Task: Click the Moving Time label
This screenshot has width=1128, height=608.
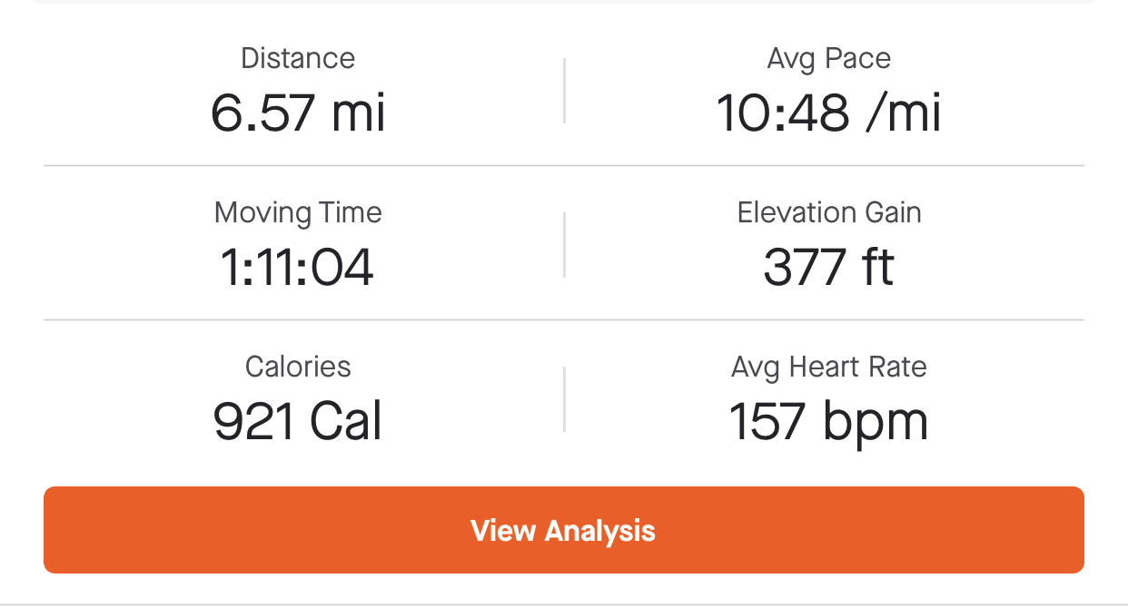Action: 298,213
